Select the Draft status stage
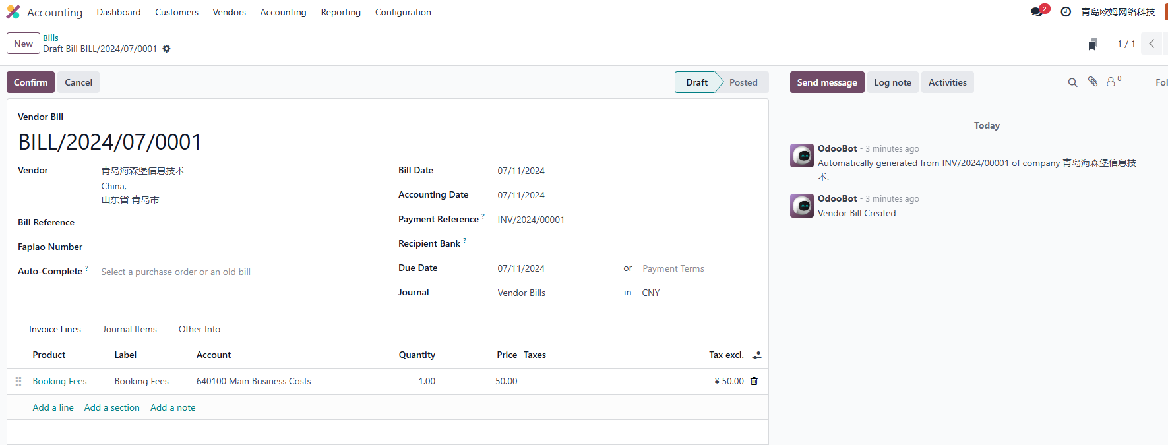Image resolution: width=1168 pixels, height=445 pixels. point(696,82)
